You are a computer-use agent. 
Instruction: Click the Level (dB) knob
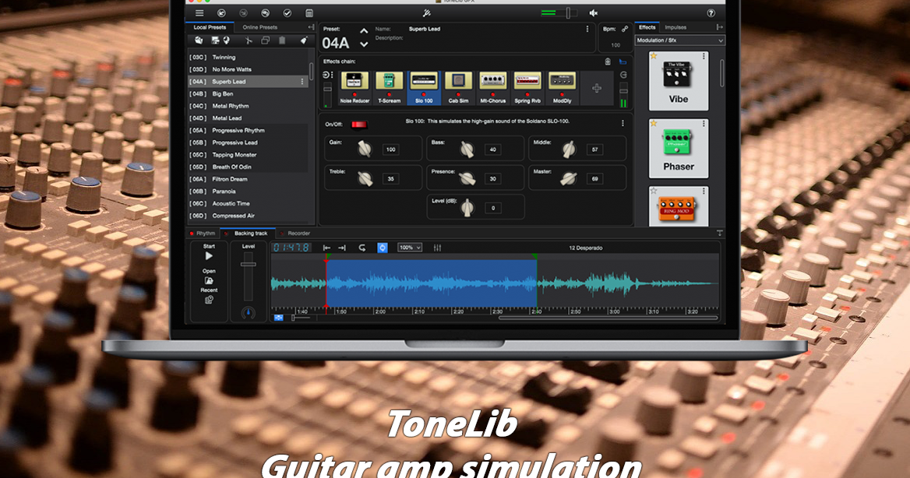click(467, 208)
